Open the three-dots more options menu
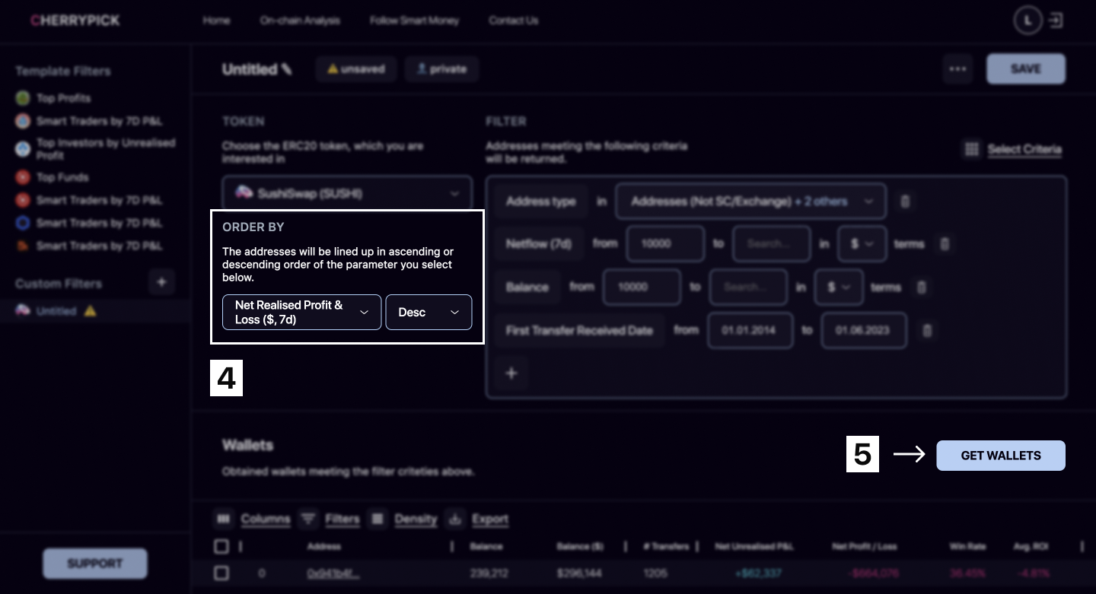 pos(957,69)
